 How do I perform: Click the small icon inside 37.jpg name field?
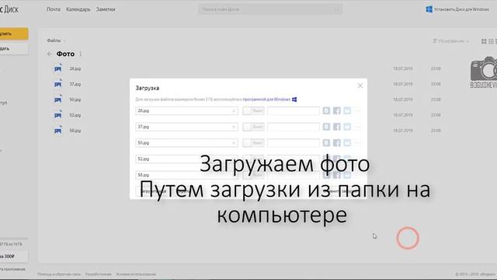point(234,127)
